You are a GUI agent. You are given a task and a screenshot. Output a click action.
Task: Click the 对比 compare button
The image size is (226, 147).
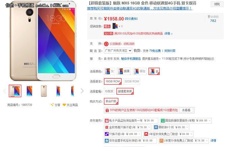click(217, 4)
